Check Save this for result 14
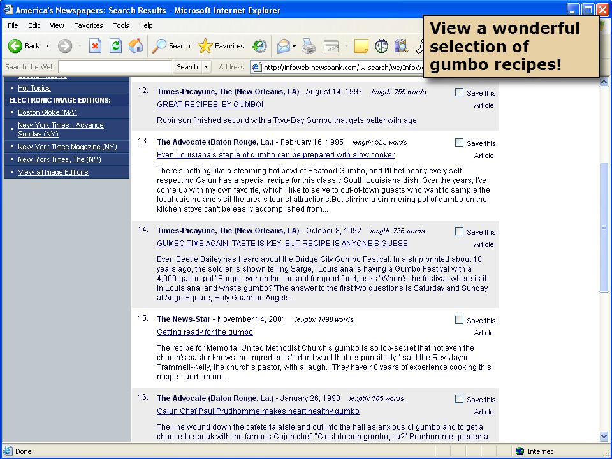This screenshot has height=459, width=612. pos(460,231)
